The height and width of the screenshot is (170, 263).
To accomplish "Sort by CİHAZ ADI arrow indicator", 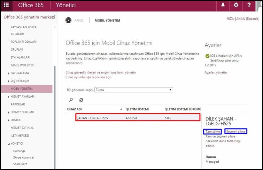I will pos(121,109).
